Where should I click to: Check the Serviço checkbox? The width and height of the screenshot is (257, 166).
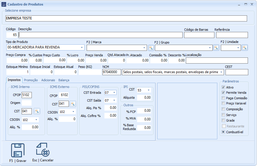(x=223, y=115)
